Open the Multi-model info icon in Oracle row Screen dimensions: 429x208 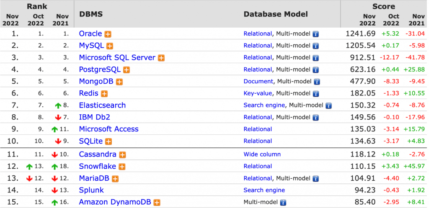pos(316,34)
